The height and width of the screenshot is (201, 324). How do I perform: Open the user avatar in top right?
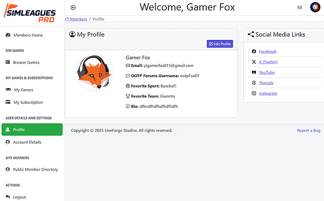point(315,7)
